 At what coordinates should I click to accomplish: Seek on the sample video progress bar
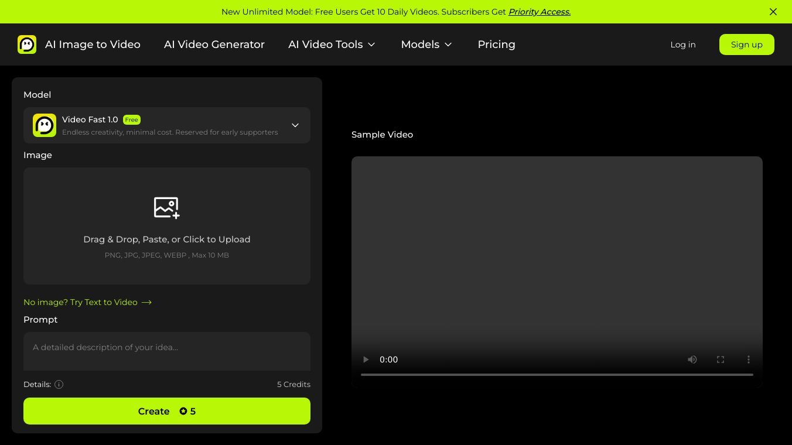pos(557,375)
